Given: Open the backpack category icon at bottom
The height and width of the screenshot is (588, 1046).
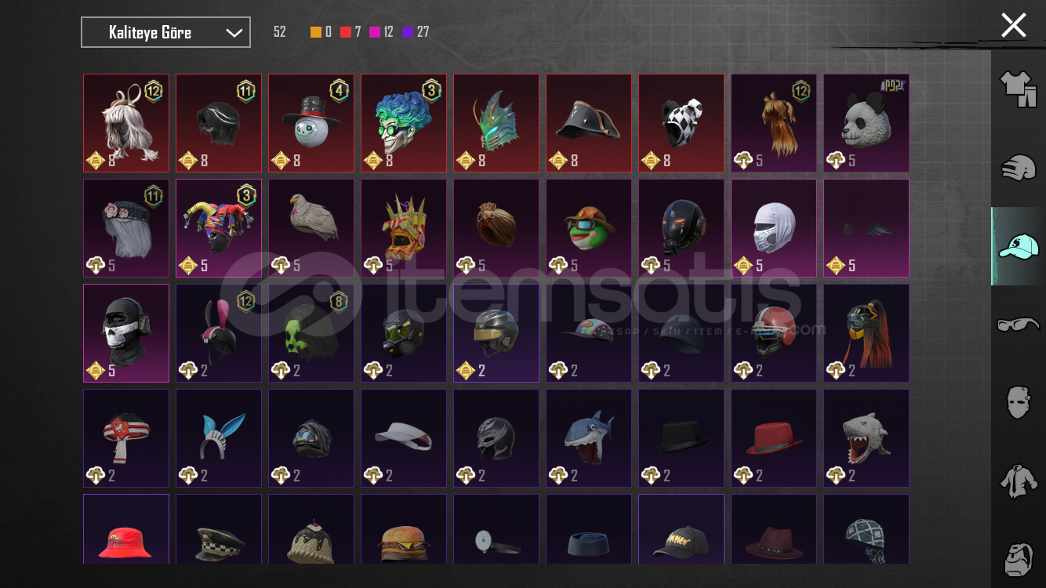Looking at the screenshot, I should [x=1018, y=557].
